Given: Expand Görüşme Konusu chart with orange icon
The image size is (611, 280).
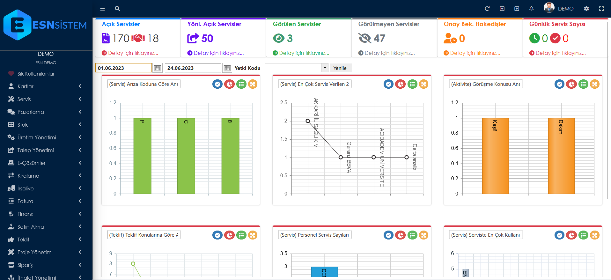Looking at the screenshot, I should click(x=594, y=84).
